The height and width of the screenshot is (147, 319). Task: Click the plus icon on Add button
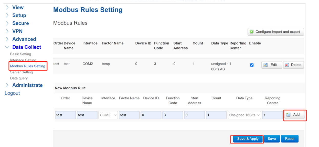tap(288, 115)
